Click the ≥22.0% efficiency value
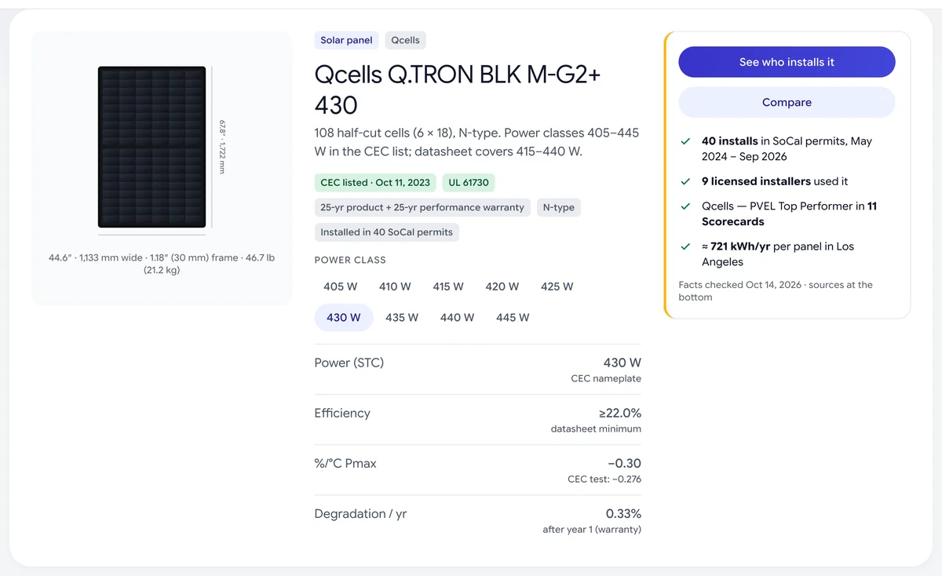The height and width of the screenshot is (576, 942). click(619, 413)
